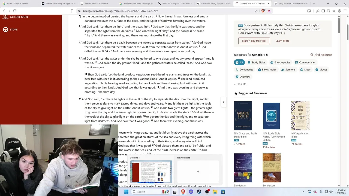This screenshot has width=349, height=196.
Task: Click Start 7-day free trial button
Action: click(x=254, y=41)
